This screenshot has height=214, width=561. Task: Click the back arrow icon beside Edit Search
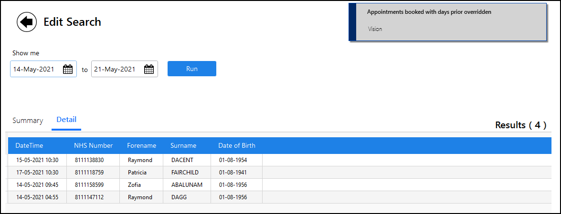[27, 22]
